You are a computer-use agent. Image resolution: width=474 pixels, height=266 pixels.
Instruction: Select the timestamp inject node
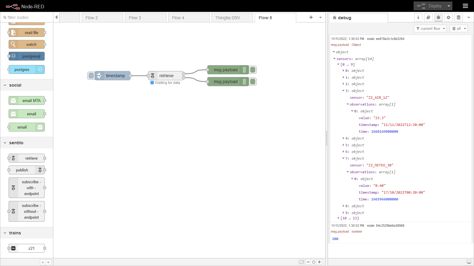pos(113,76)
